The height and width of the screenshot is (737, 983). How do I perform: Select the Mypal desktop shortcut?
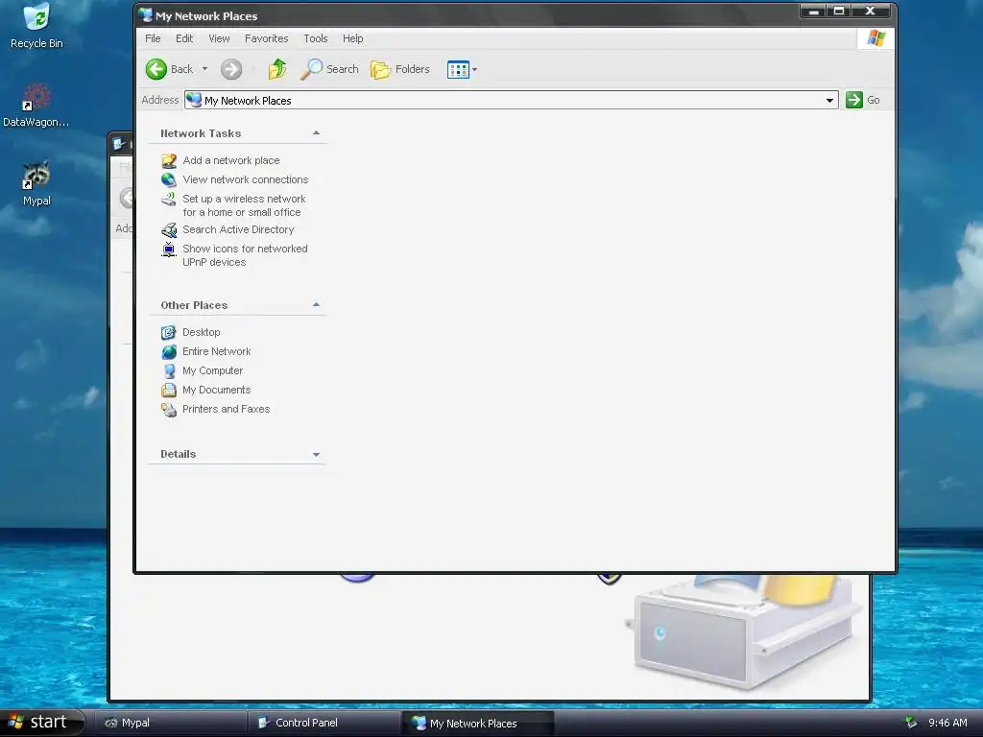click(x=36, y=184)
